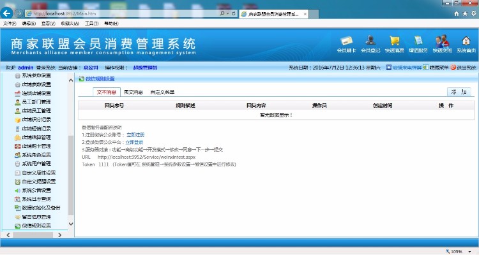Image resolution: width=479 pixels, height=255 pixels.
Task: Click the 回复内容 column header
Action: 256,106
